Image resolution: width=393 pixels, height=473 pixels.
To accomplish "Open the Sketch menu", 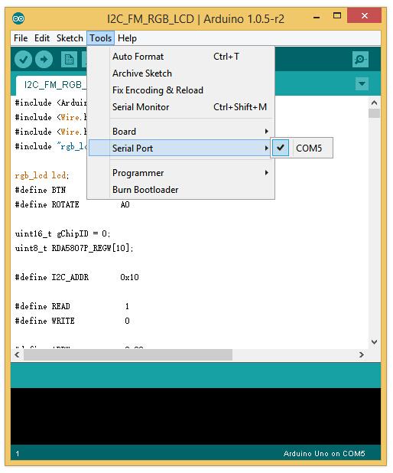I will 70,38.
